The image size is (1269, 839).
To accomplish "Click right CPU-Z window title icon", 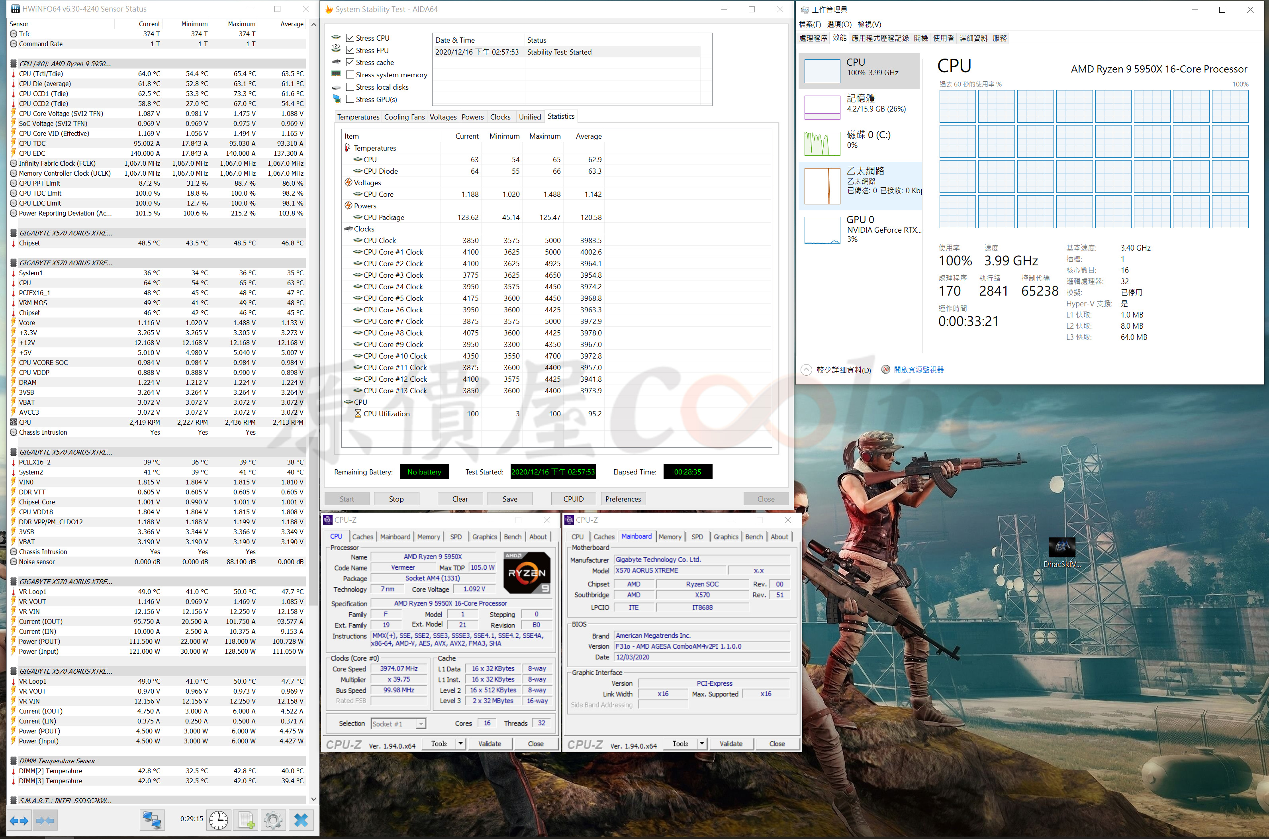I will tap(569, 520).
